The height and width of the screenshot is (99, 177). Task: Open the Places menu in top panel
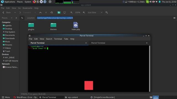20,2
